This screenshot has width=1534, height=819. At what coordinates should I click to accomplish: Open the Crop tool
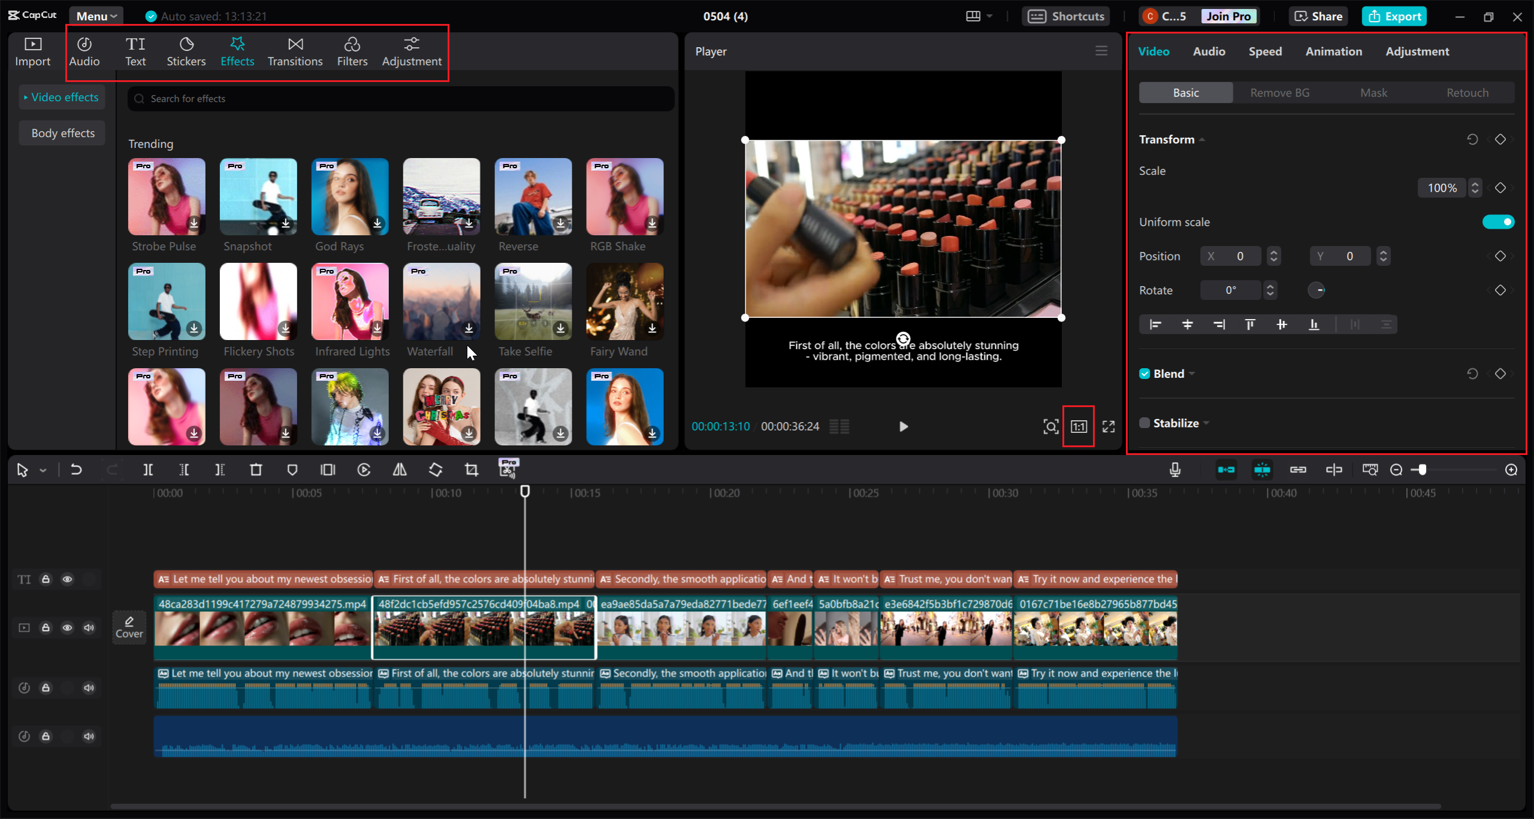[472, 469]
